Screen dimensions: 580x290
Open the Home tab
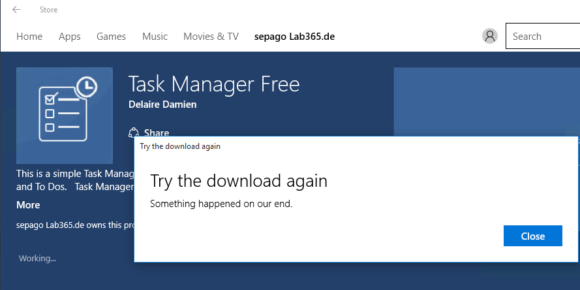coord(29,37)
